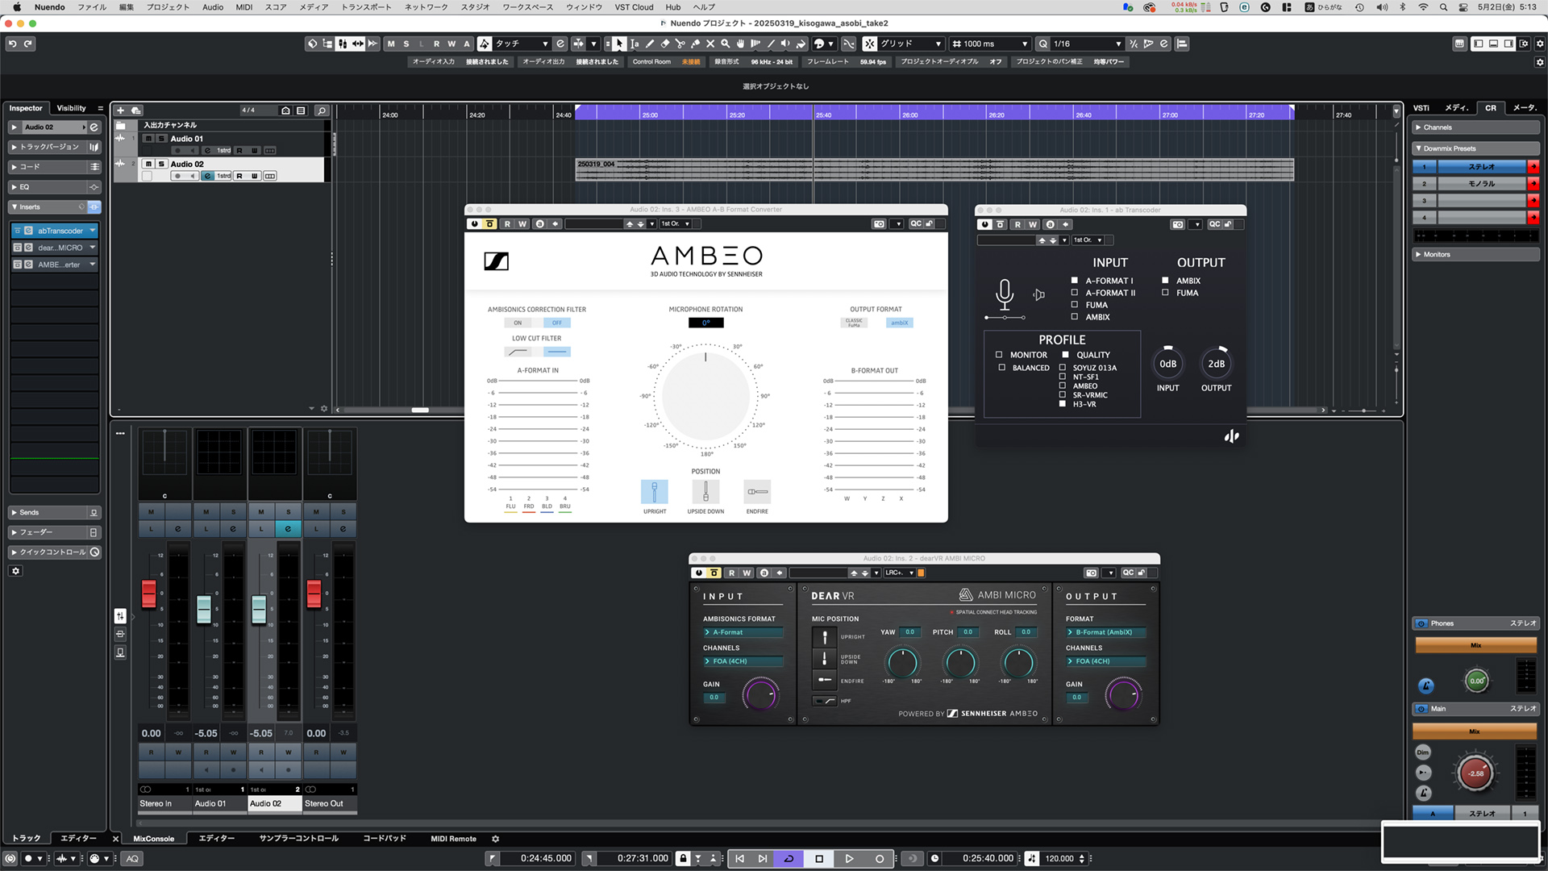The width and height of the screenshot is (1548, 871).
Task: Click the add track plus button
Action: coord(120,110)
